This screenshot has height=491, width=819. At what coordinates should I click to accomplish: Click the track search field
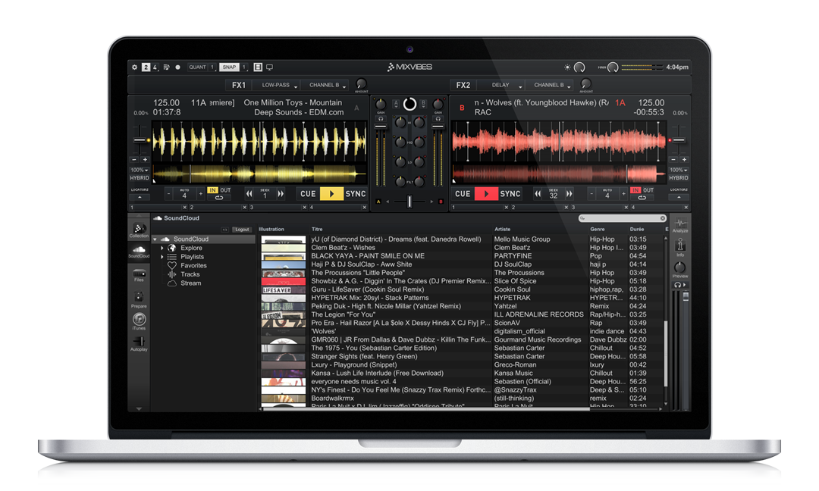tap(623, 219)
